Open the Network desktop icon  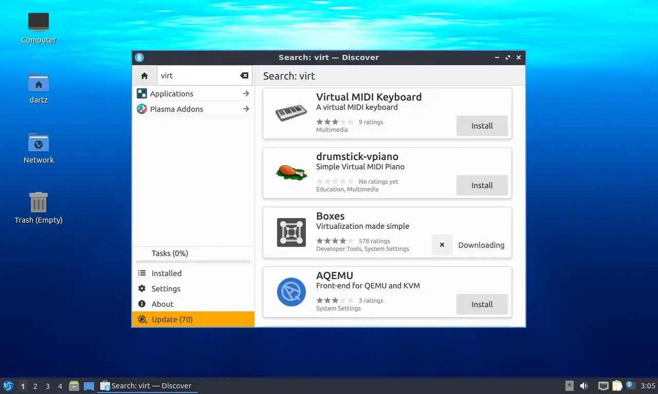(39, 148)
